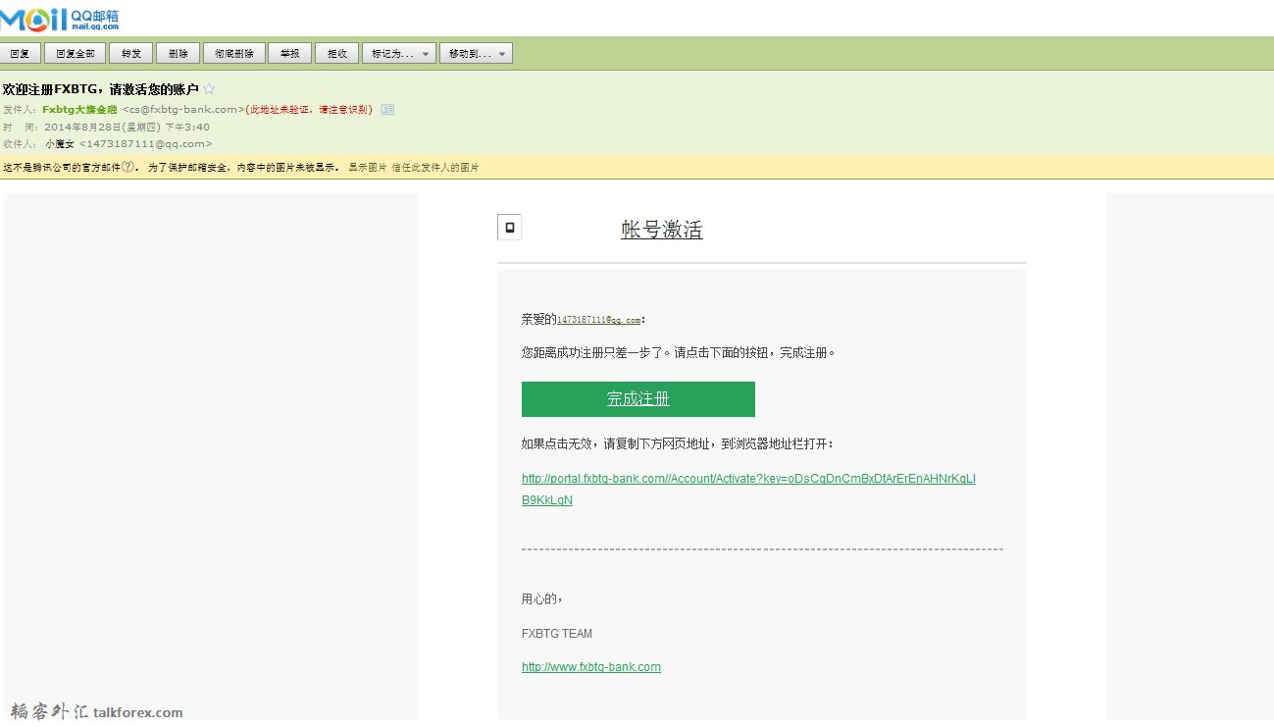Click the QQ邮箱 logo
The height and width of the screenshot is (727, 1274).
coord(60,18)
